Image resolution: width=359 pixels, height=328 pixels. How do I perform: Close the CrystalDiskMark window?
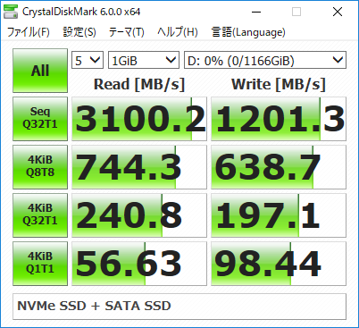(x=338, y=12)
